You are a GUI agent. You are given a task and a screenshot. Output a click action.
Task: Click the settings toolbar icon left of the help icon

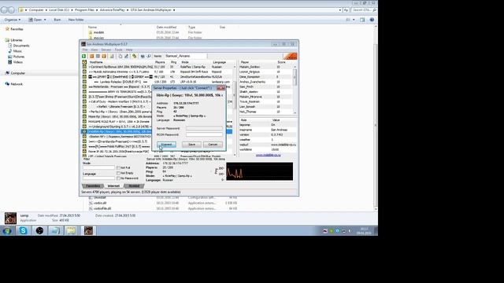point(143,56)
